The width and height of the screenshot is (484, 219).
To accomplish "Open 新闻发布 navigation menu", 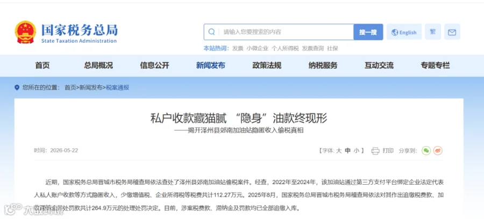I will tap(210, 65).
